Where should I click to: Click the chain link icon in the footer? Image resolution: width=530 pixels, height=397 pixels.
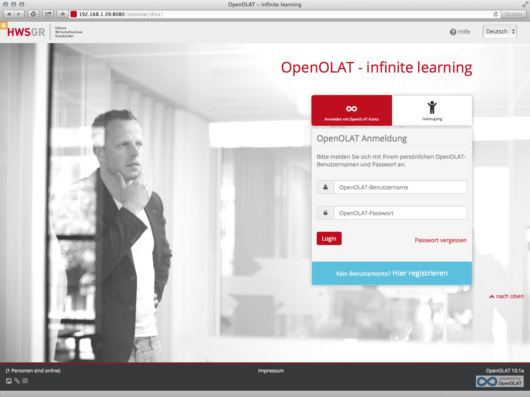click(x=17, y=380)
